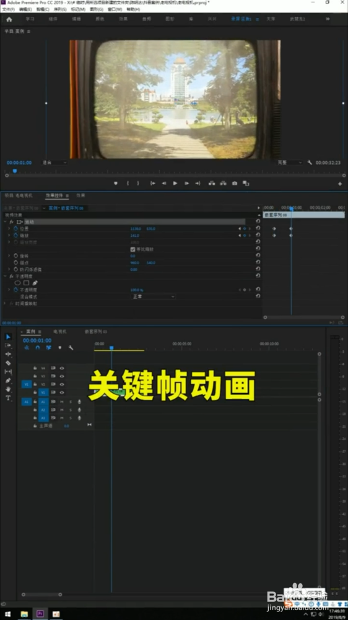Viewport: 348px width, 620px height.
Task: Reset the Opacity percentage parameter
Action: click(258, 290)
